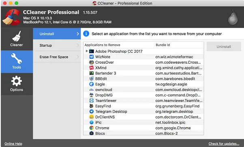Click bundle id com.barebones.bbedit
The height and width of the screenshot is (147, 244).
point(175,79)
